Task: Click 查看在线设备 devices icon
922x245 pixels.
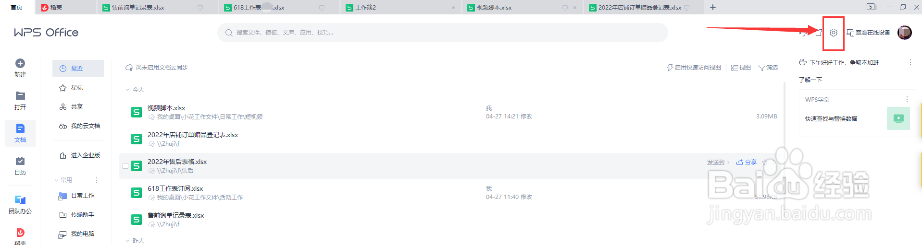Action: 850,33
